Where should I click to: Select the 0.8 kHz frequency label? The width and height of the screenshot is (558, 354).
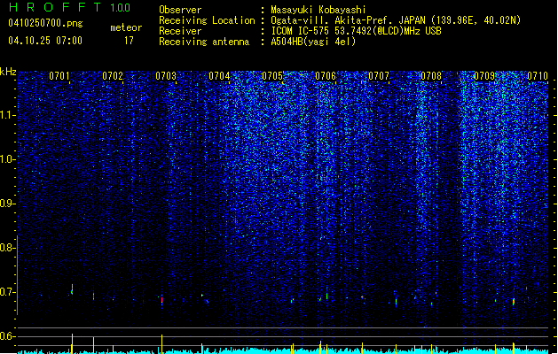pyautogui.click(x=7, y=248)
